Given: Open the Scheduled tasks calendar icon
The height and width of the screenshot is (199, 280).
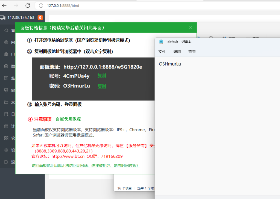Looking at the screenshot, I should click(x=6, y=126).
